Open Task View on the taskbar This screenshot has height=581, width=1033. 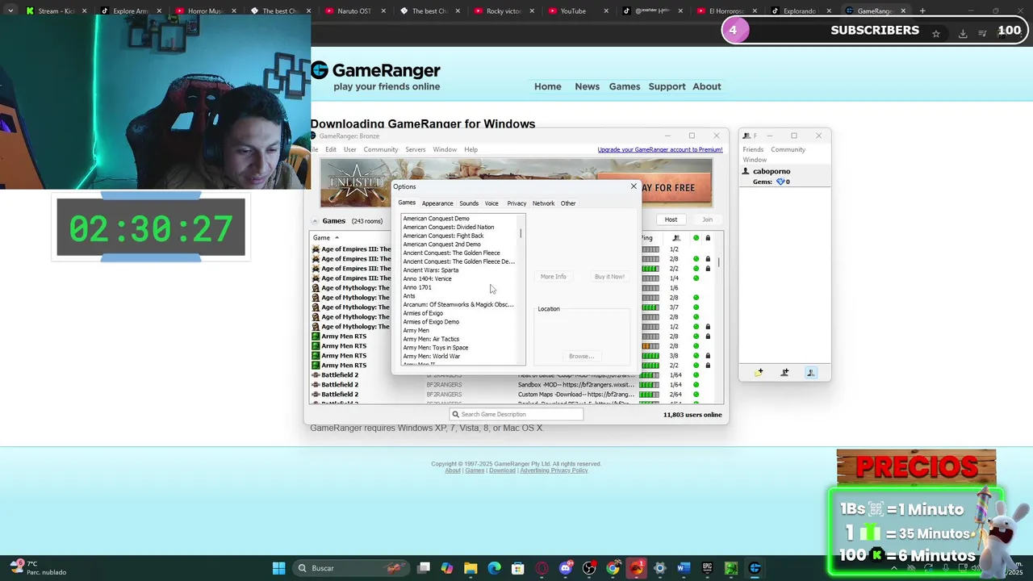424,568
